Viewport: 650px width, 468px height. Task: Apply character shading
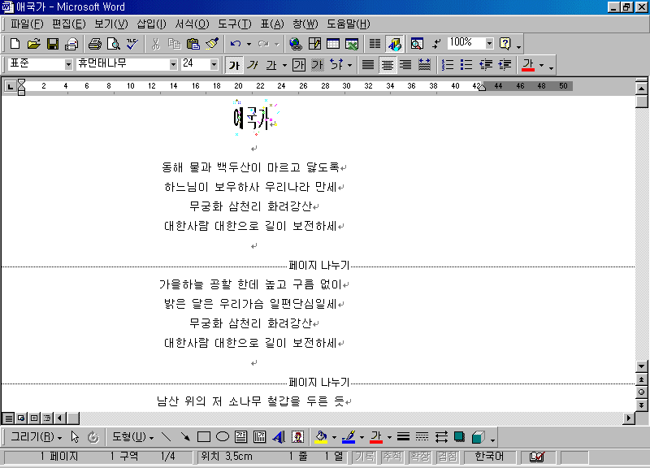tap(317, 65)
